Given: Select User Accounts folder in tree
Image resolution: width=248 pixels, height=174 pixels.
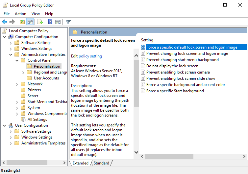Looking at the screenshot, I should point(46,78).
